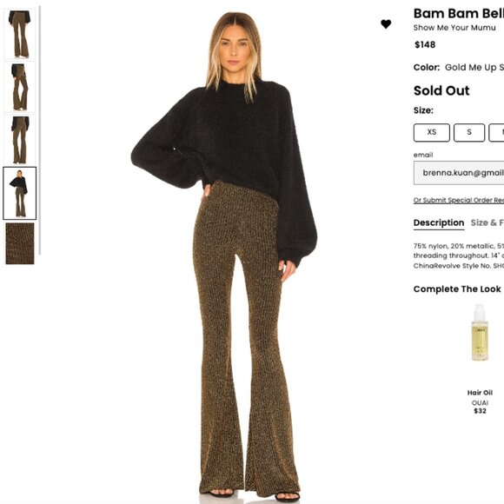Open the OUAI hair oil product image
The height and width of the screenshot is (504, 504).
point(480,332)
